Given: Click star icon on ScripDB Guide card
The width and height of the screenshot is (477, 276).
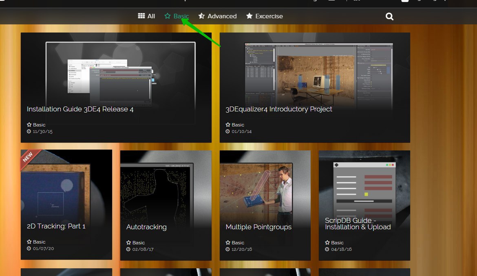Looking at the screenshot, I should click(327, 243).
